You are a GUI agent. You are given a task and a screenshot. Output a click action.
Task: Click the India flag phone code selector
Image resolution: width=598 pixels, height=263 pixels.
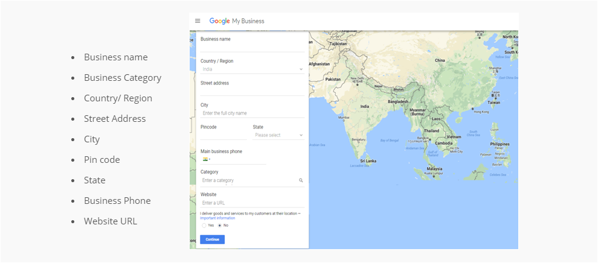coord(206,160)
